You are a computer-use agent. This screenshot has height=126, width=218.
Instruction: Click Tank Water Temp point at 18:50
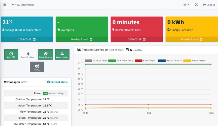point(148,65)
